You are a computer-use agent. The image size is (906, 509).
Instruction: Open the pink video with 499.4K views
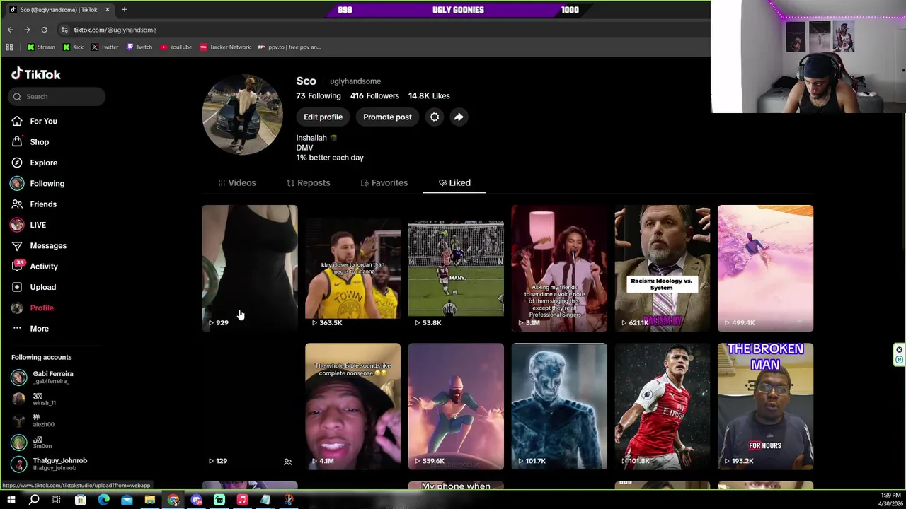point(765,268)
